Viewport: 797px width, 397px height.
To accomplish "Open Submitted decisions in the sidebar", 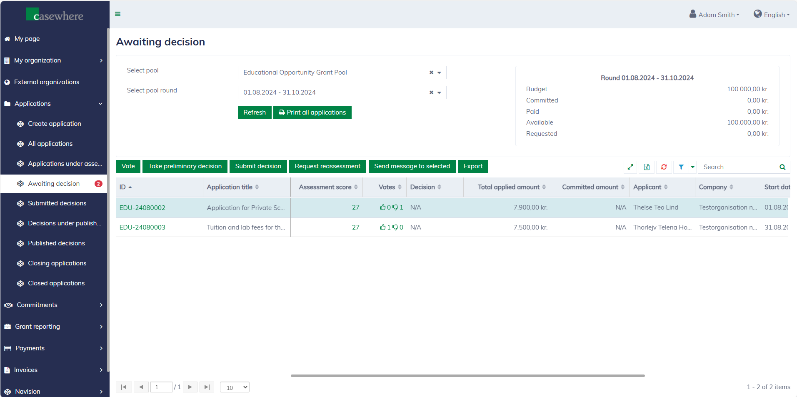I will point(57,203).
